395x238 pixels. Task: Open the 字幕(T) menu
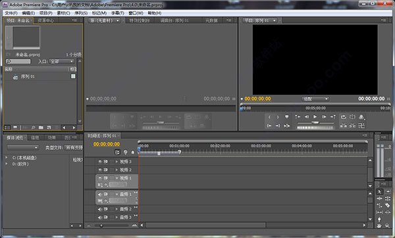point(117,13)
